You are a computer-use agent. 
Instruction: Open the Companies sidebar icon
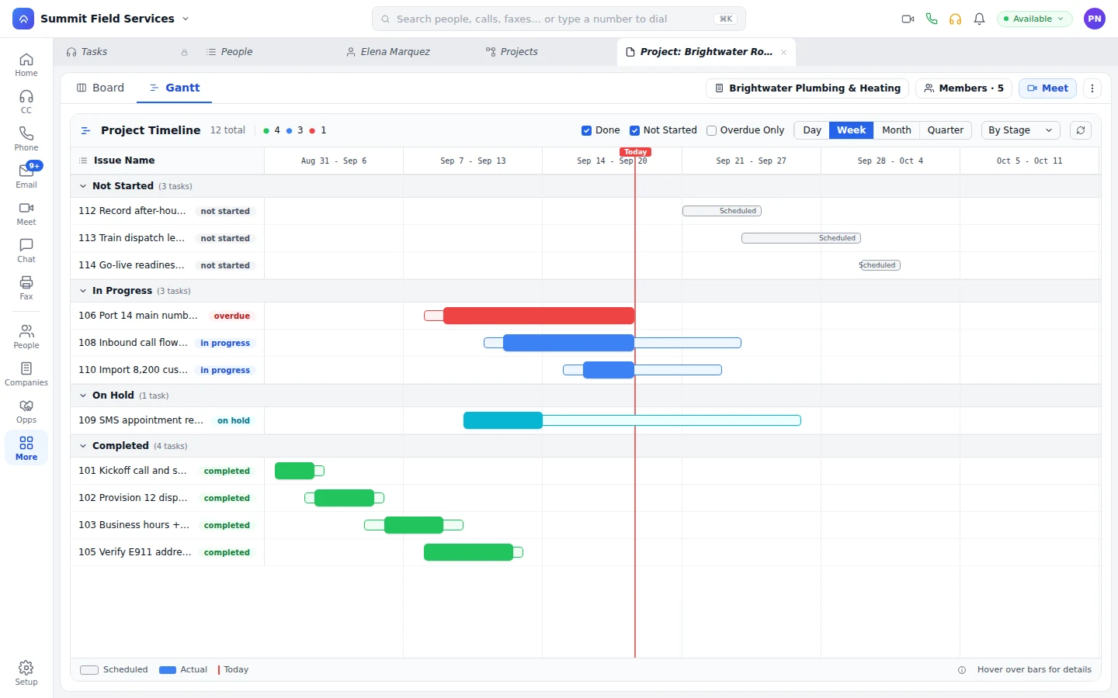point(26,375)
